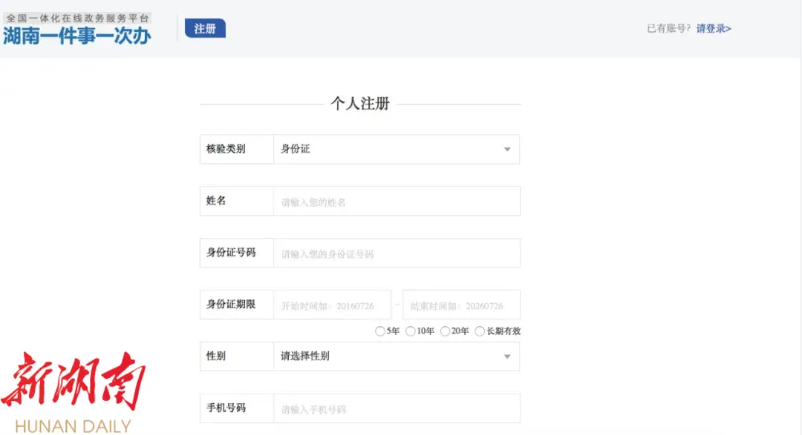802x435 pixels.
Task: Switch to the 注册 tab
Action: (205, 29)
